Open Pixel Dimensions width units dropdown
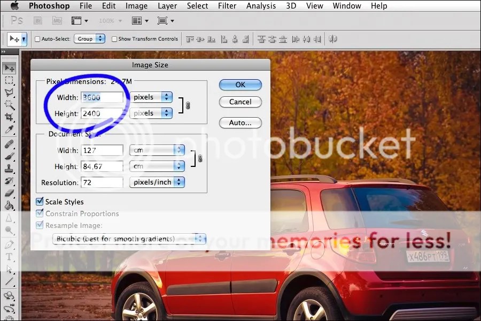Viewport: 481px width, 321px height. 151,97
